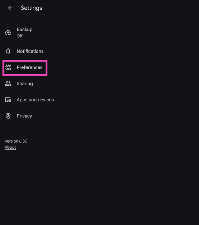This screenshot has width=199, height=225.
Task: Tap the Privacy shield icon
Action: 8,116
